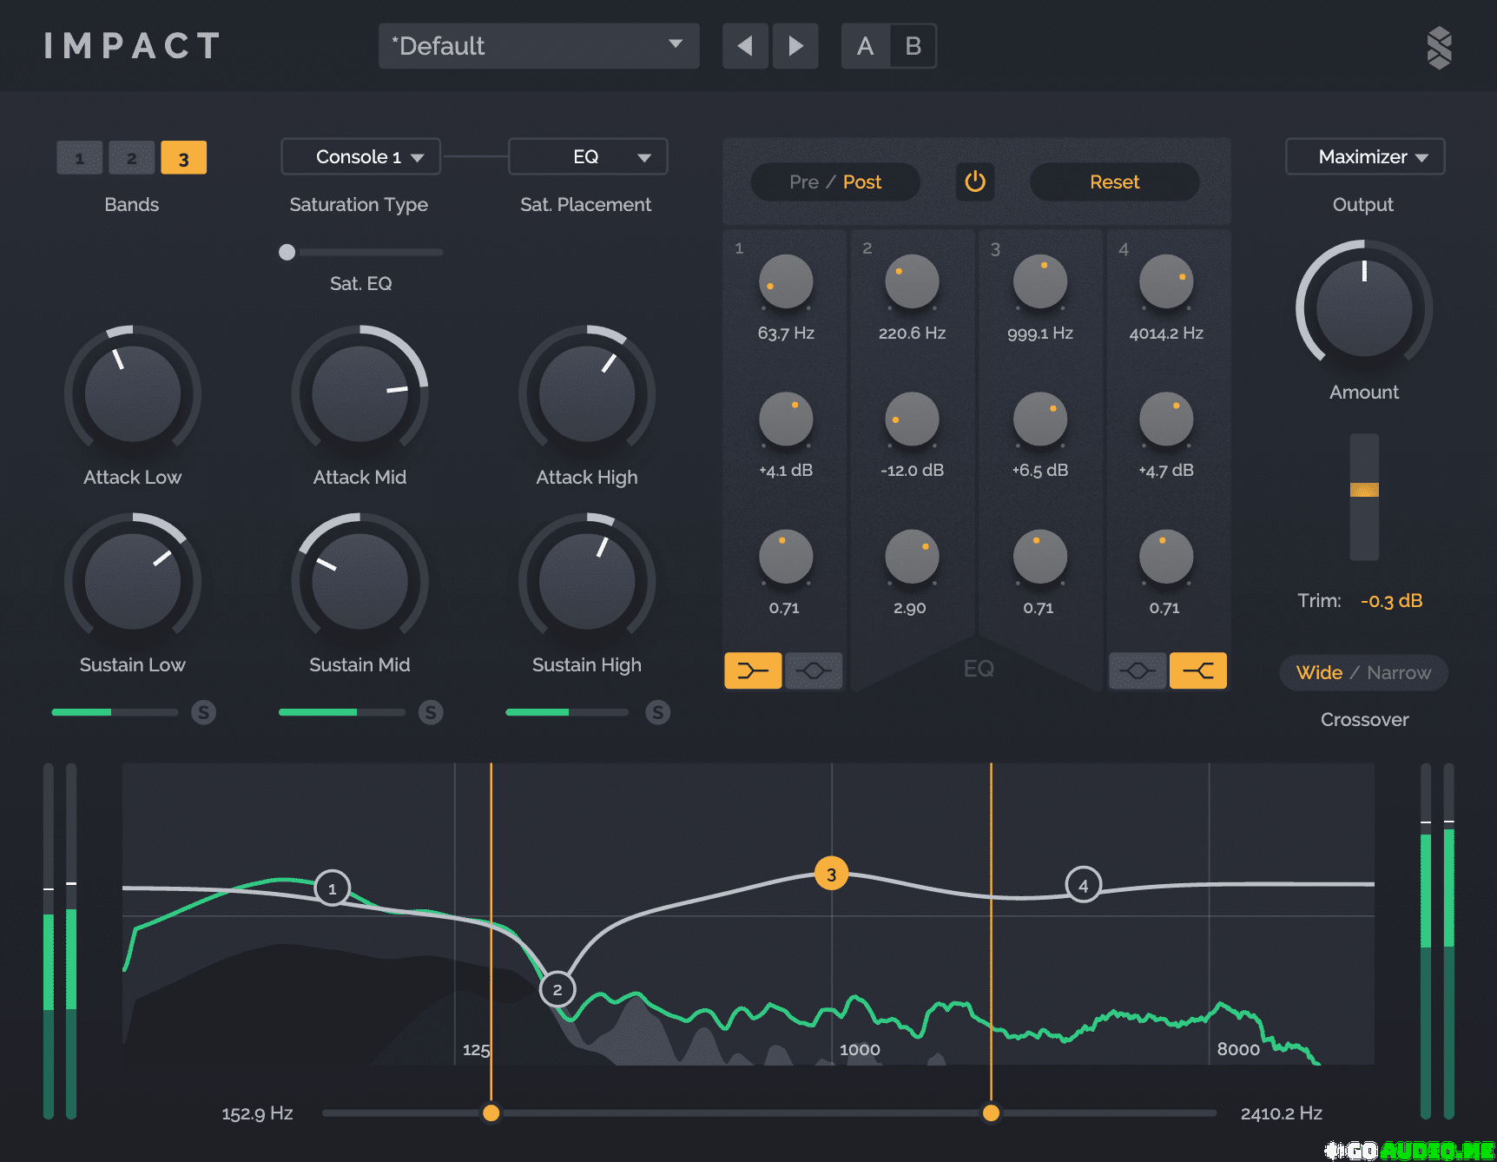Click the Attack Mid knob
Viewport: 1497px width, 1162px height.
(359, 393)
